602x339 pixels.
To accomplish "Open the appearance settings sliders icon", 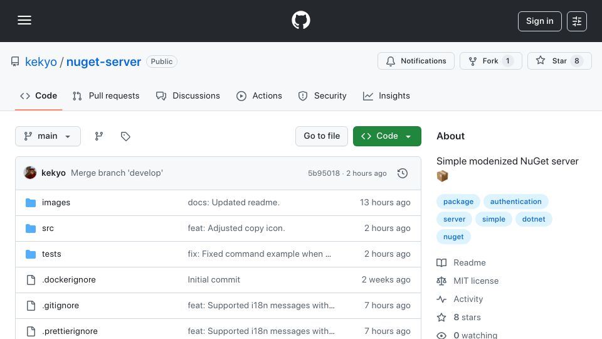I will (577, 21).
